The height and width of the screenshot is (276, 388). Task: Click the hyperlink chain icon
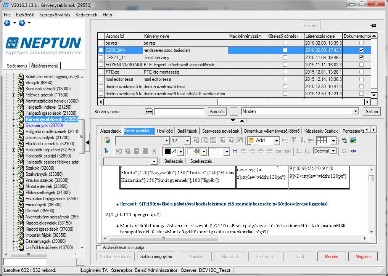[345, 140]
